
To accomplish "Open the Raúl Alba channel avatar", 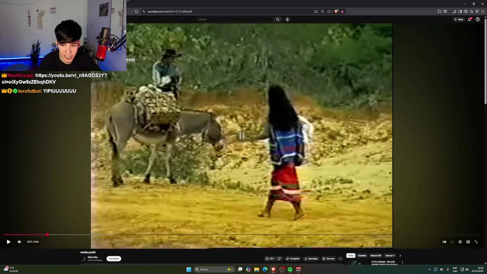I will (x=83, y=258).
